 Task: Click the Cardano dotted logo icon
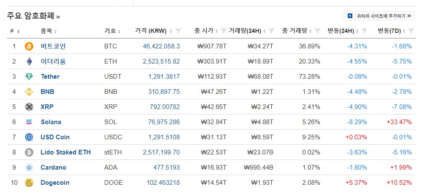29,167
